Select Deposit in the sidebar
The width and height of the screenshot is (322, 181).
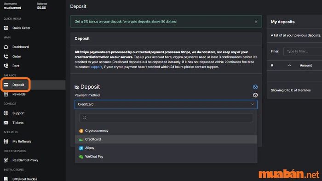[x=18, y=85]
